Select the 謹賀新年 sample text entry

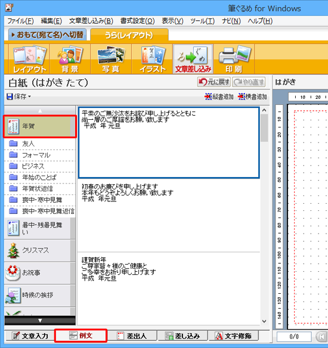click(169, 288)
